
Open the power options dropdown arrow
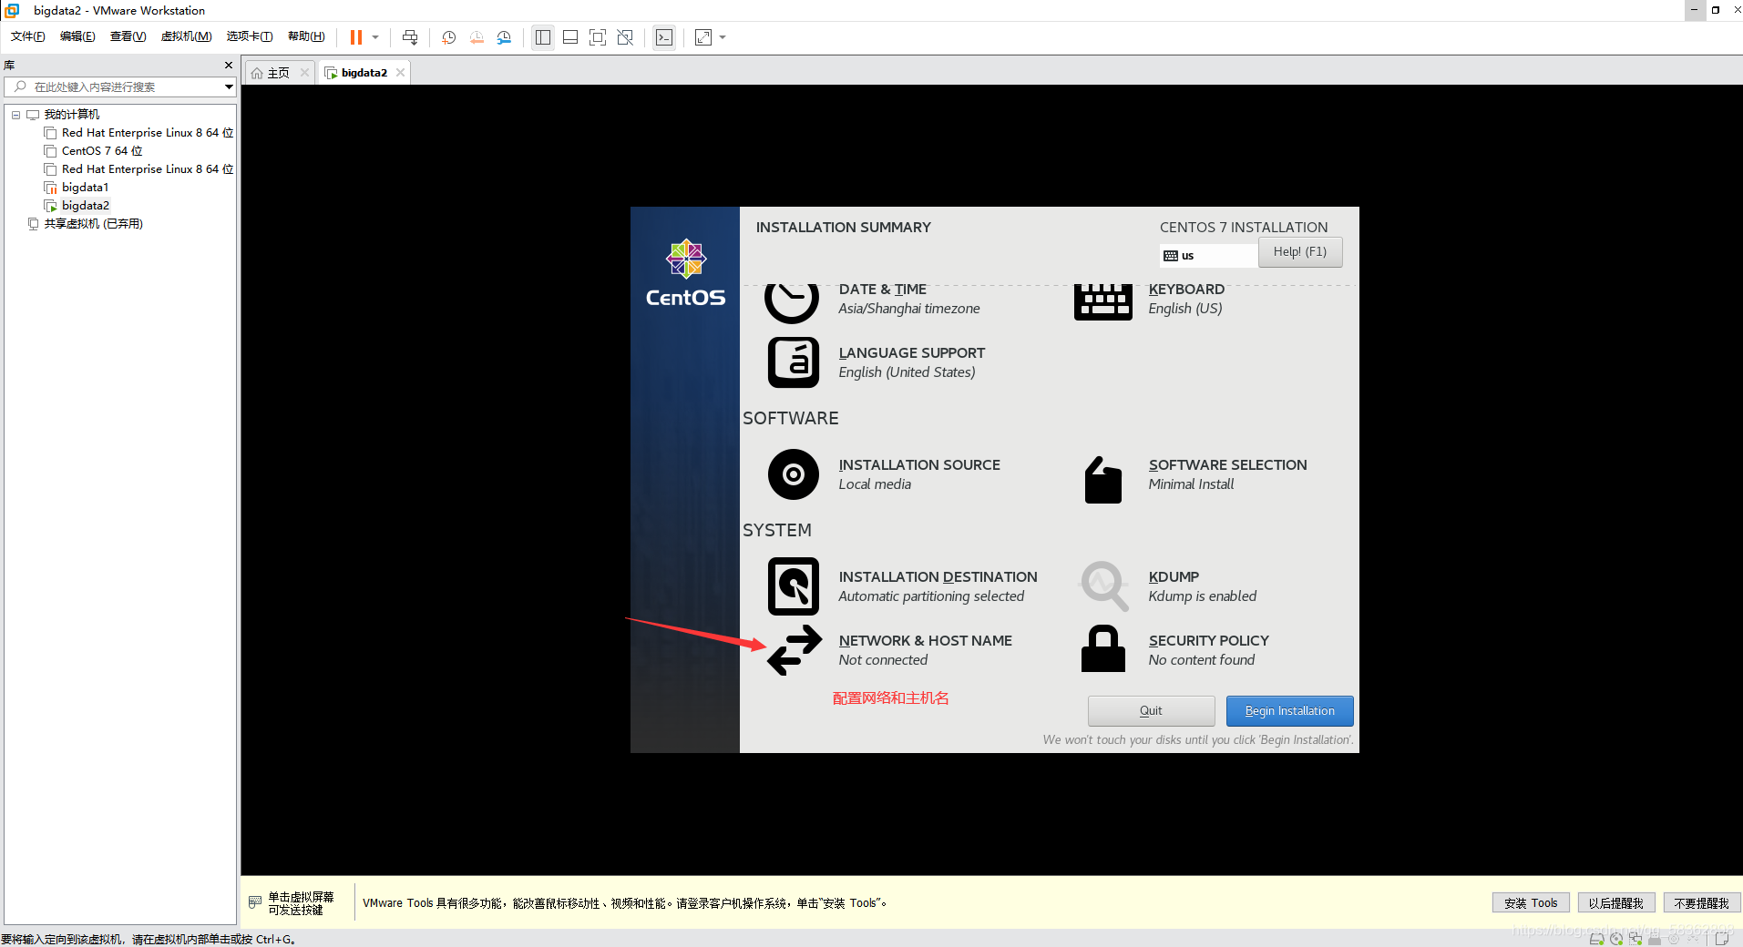(375, 37)
